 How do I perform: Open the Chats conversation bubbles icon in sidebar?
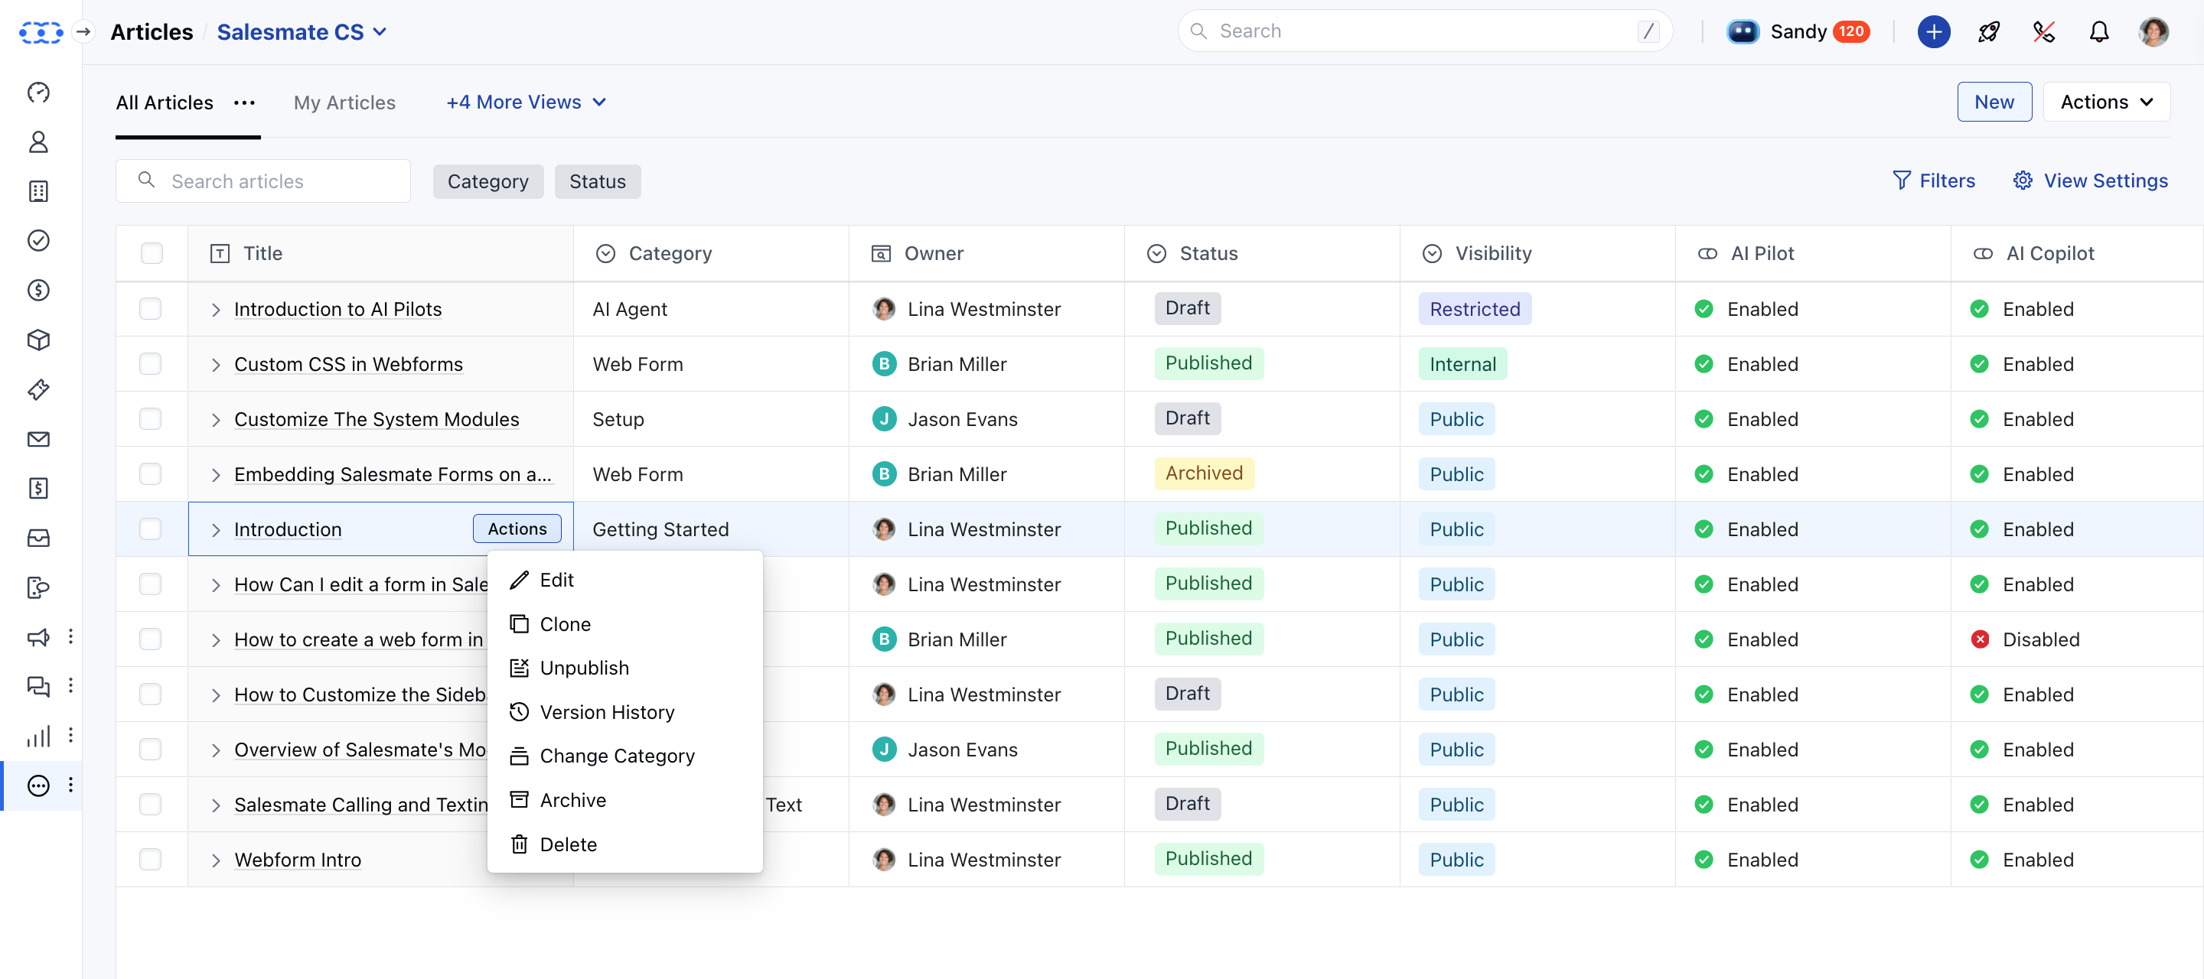[38, 687]
